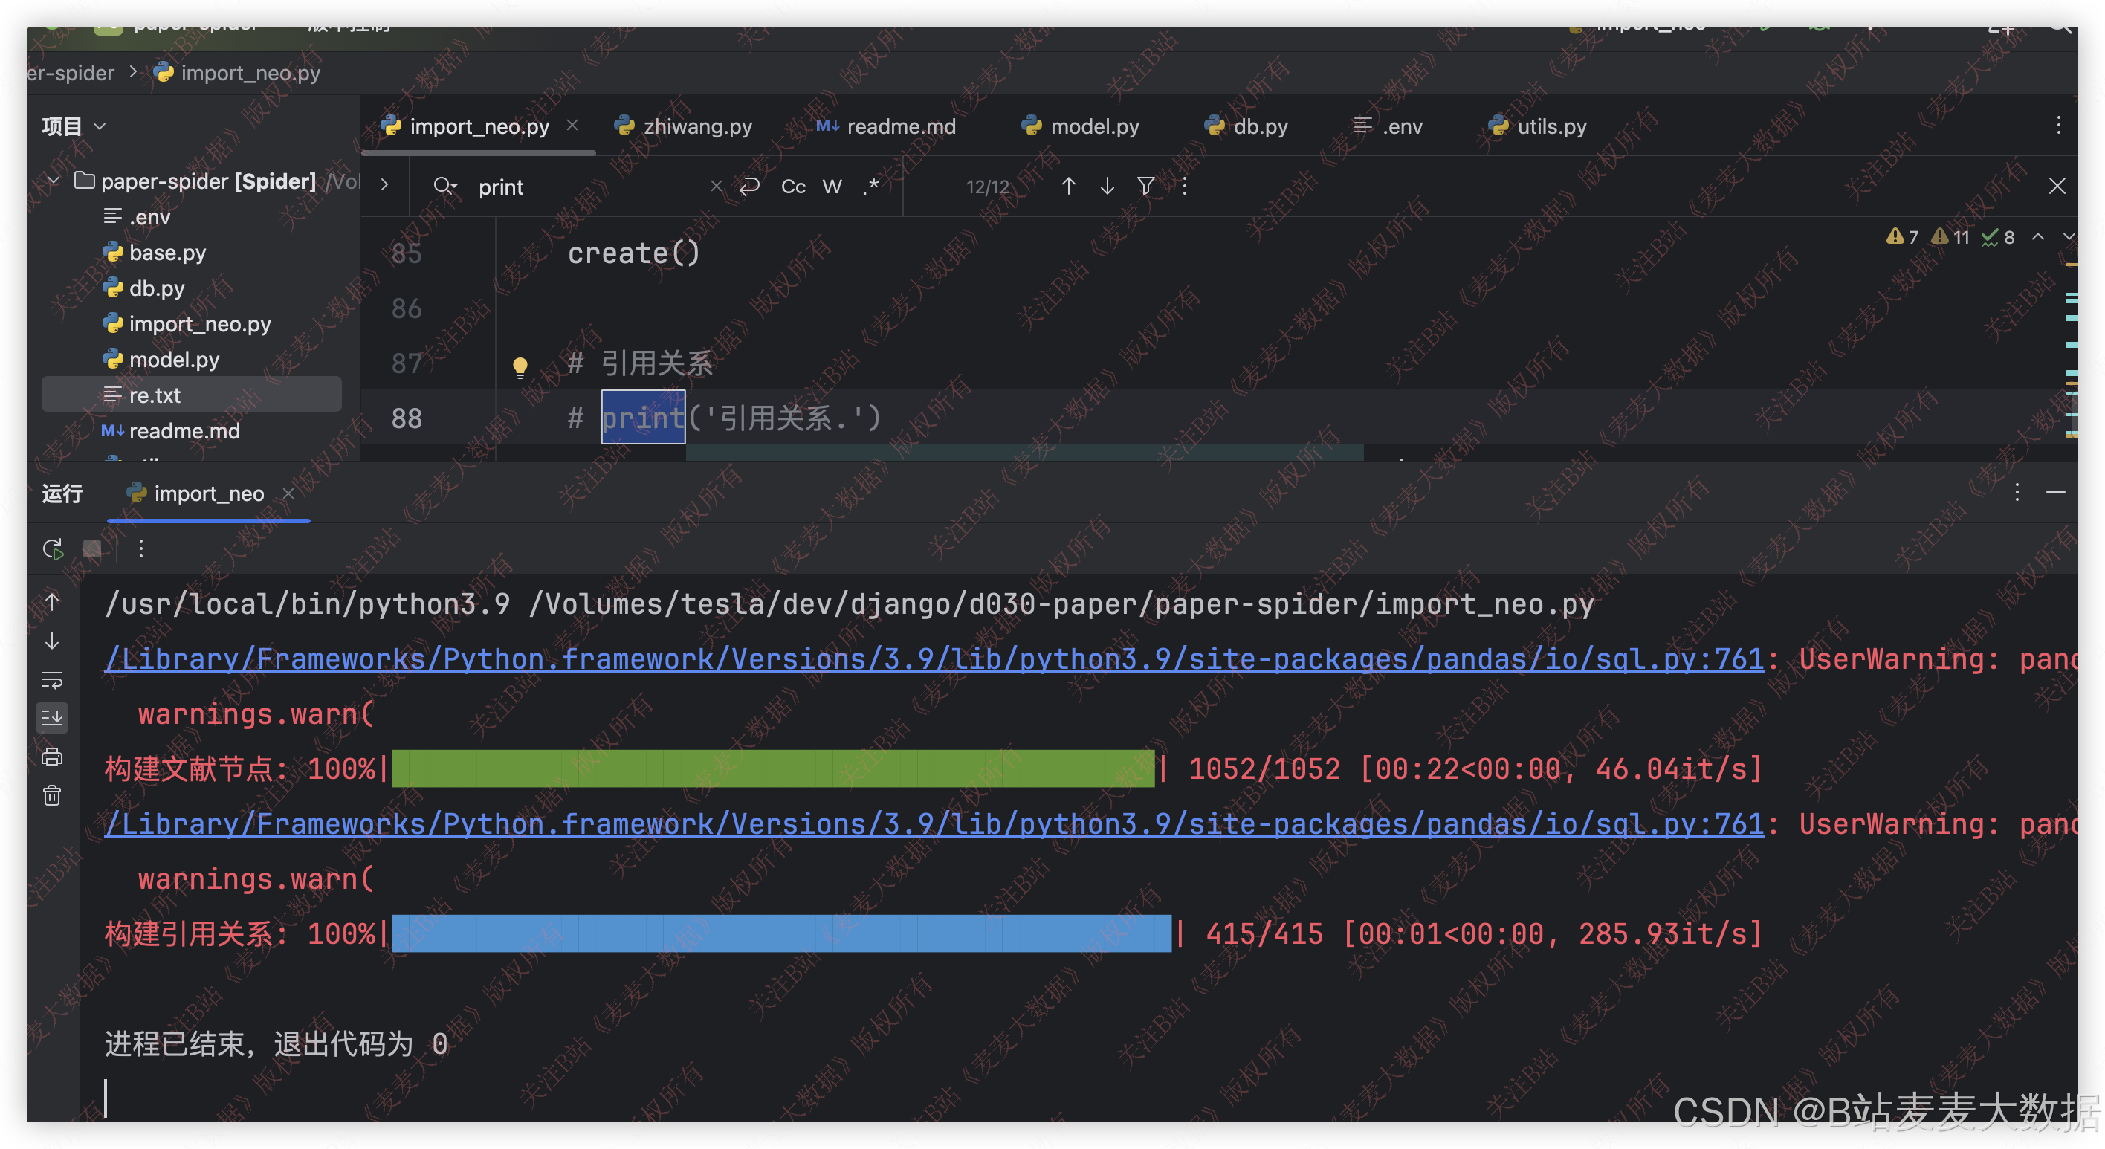Toggle soft-wrap in the run console
The image size is (2105, 1149).
click(x=52, y=679)
